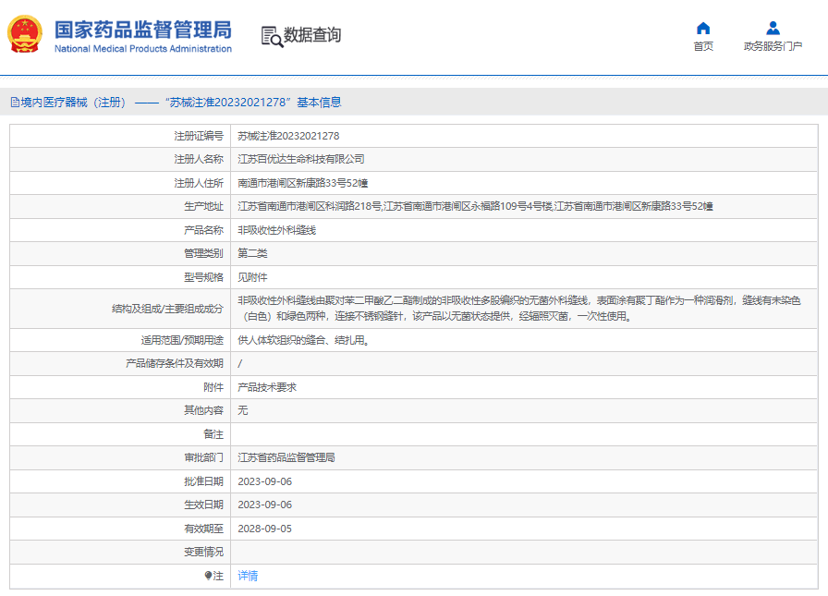The image size is (828, 596).
Task: Select the 结构及组成/主要组成成分 label
Action: [x=167, y=309]
